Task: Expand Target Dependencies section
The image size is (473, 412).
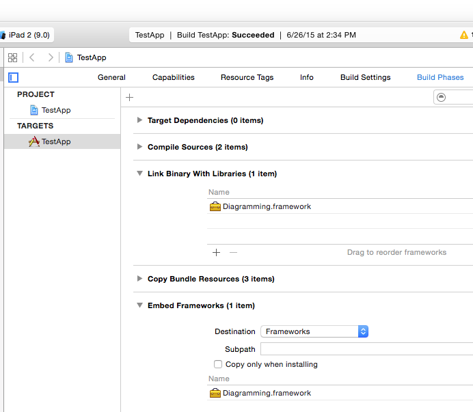Action: point(139,120)
